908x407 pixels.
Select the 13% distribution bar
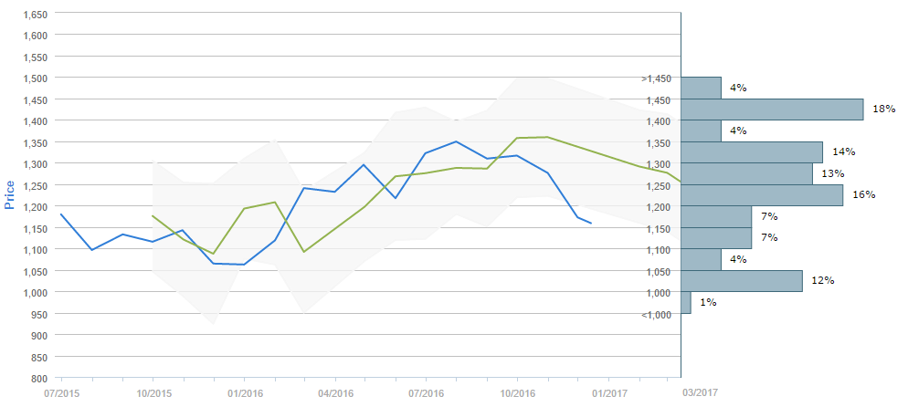(x=746, y=173)
